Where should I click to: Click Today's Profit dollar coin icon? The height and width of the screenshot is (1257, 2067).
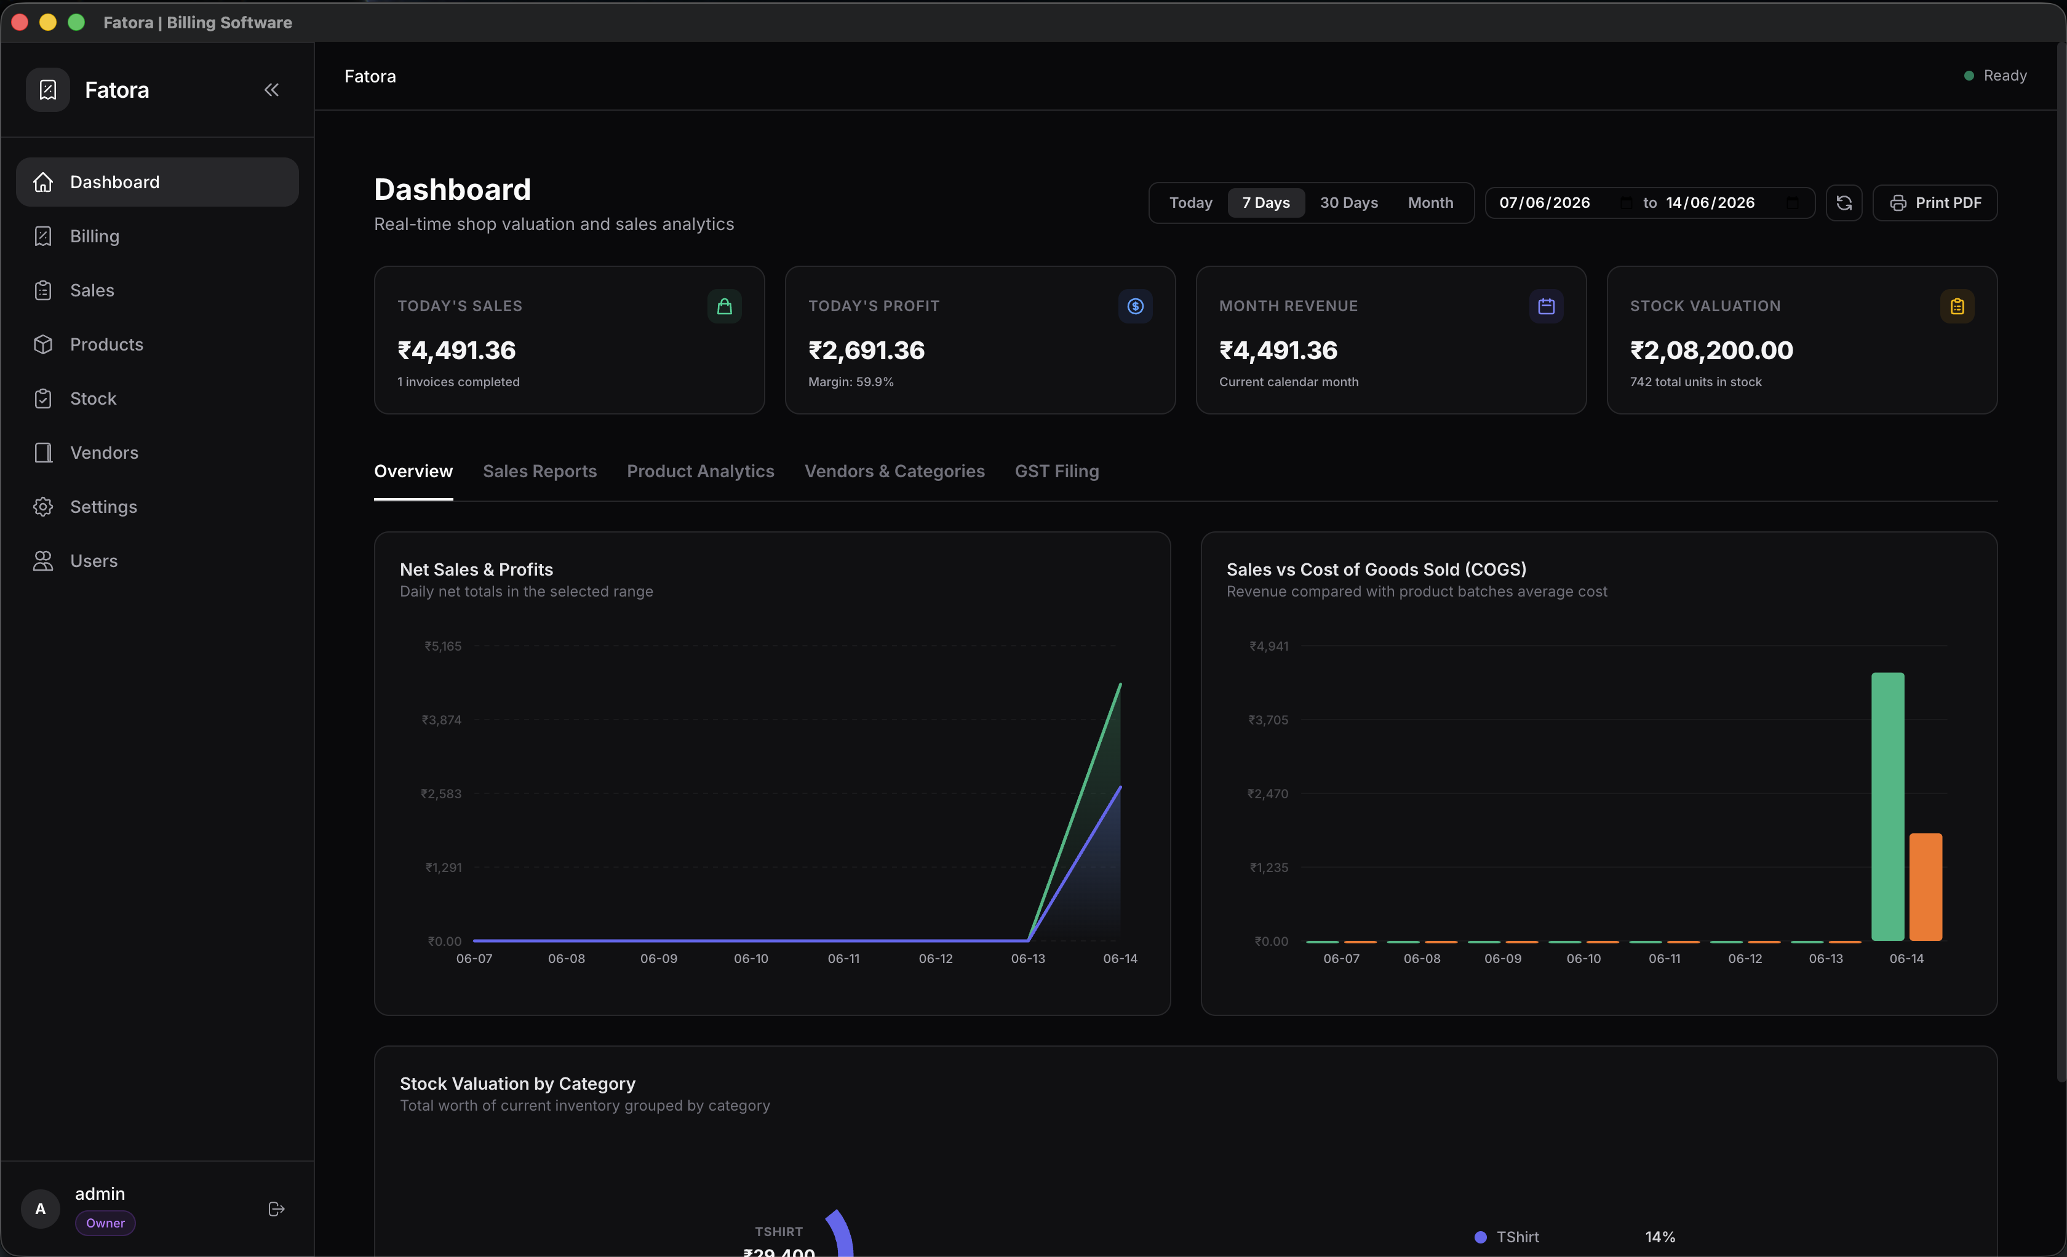tap(1135, 306)
